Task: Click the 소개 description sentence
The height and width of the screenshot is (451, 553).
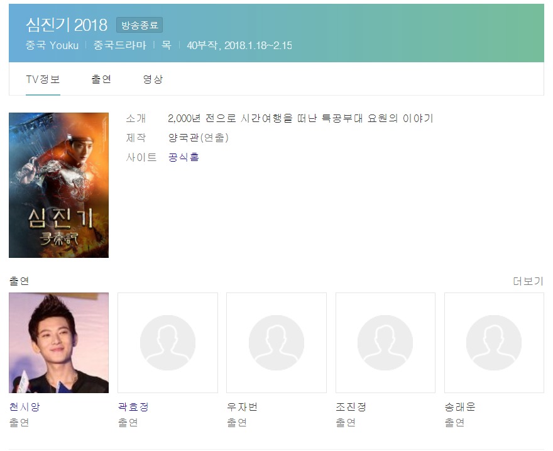Action: click(300, 118)
